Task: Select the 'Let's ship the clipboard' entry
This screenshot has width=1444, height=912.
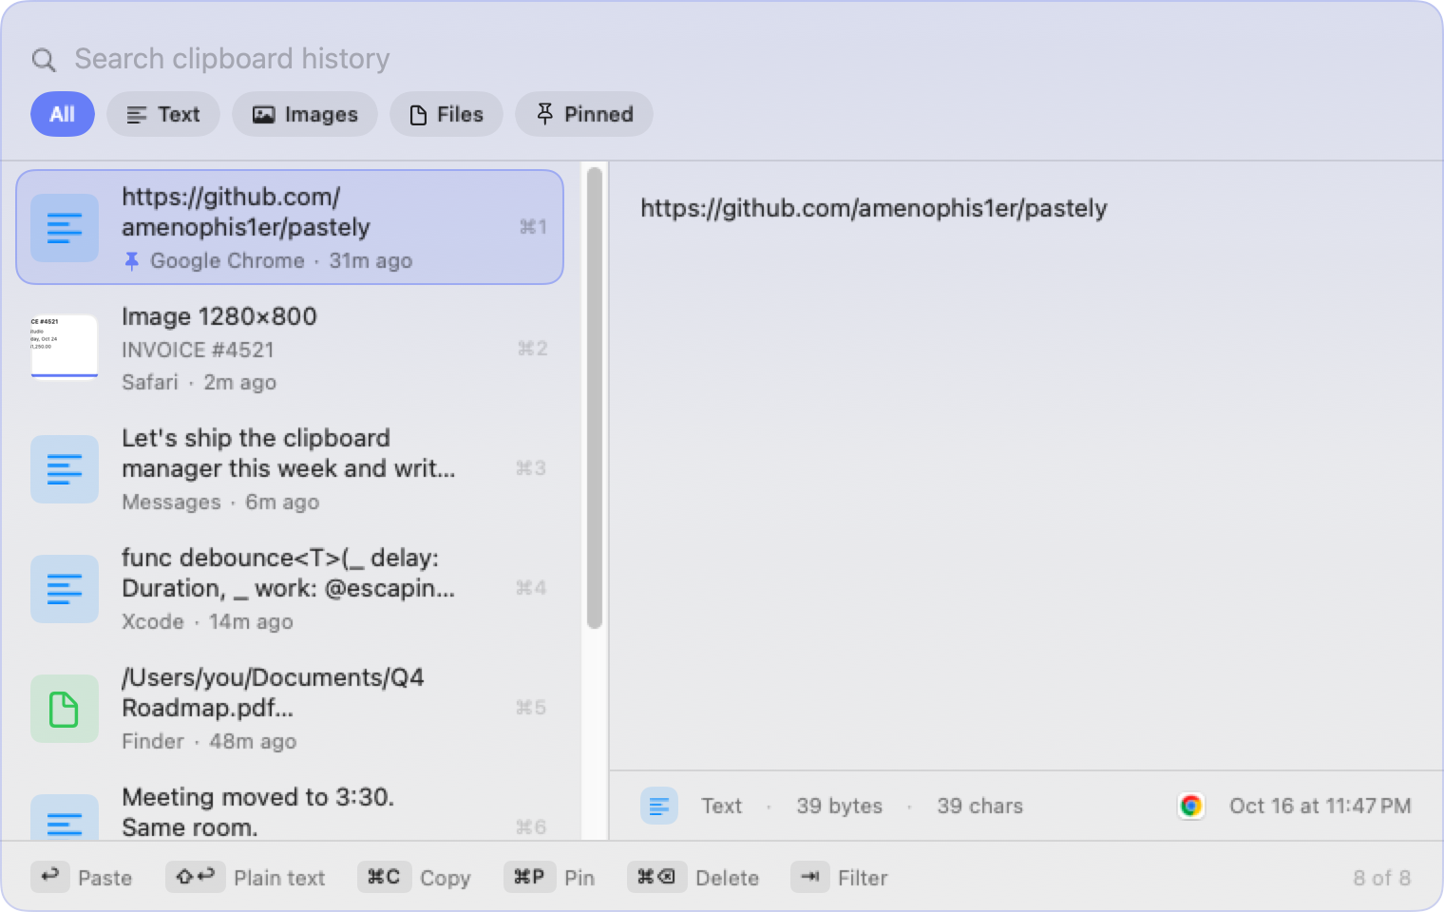Action: pyautogui.click(x=290, y=468)
